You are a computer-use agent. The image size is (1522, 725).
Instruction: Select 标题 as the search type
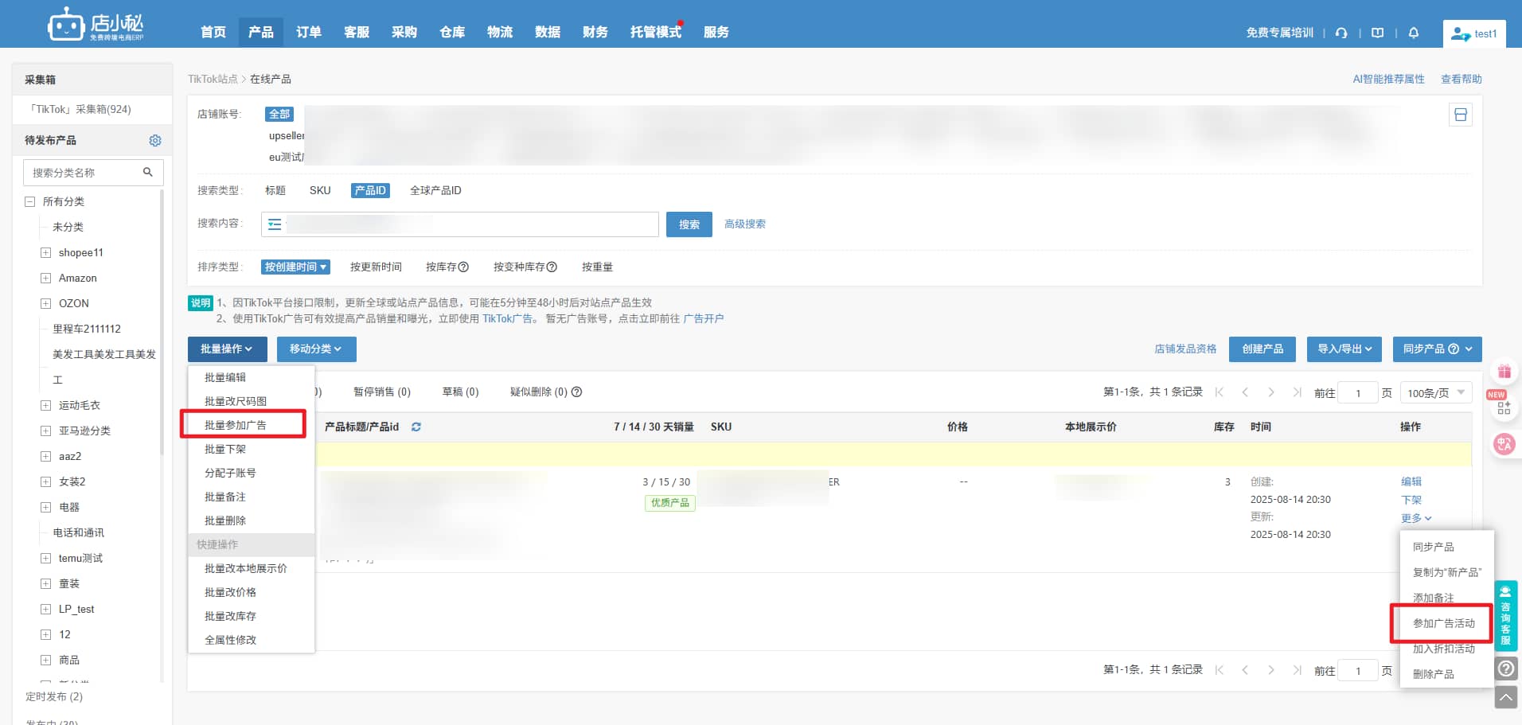coord(275,190)
